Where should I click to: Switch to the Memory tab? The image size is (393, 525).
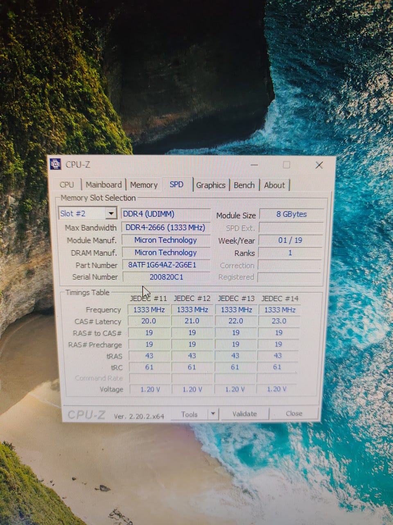point(144,185)
